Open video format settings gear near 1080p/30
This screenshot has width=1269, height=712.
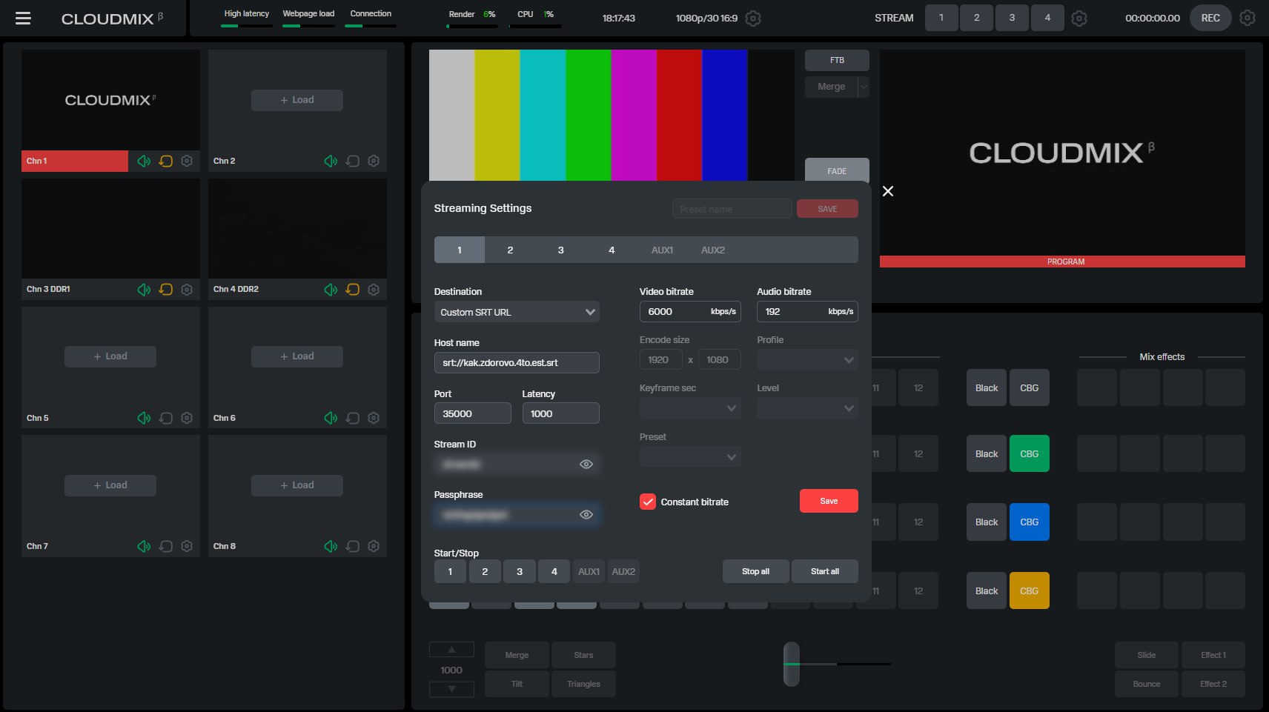(x=753, y=19)
